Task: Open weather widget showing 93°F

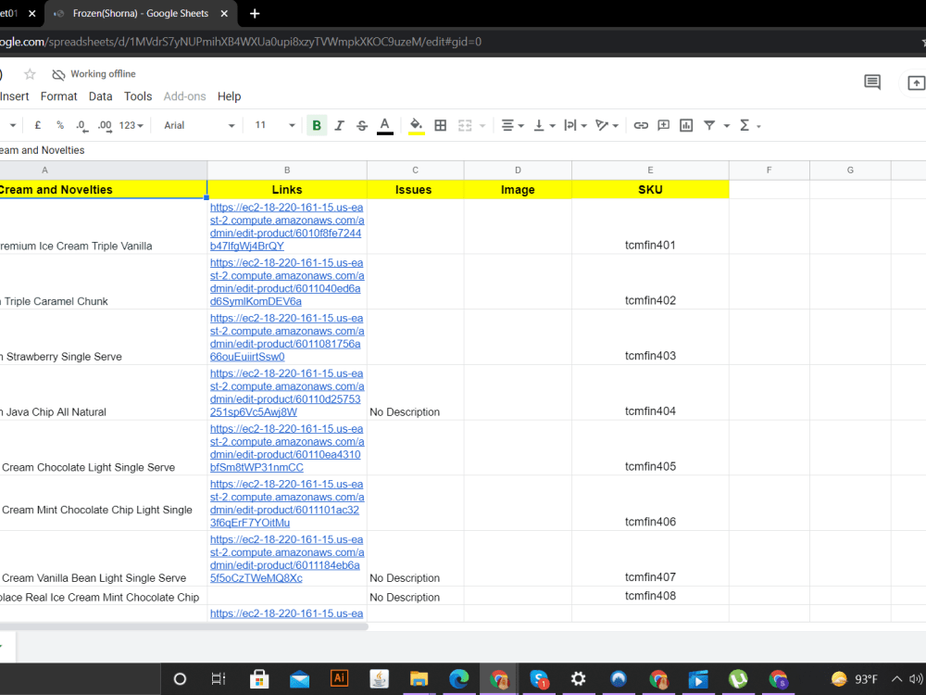Action: (854, 679)
